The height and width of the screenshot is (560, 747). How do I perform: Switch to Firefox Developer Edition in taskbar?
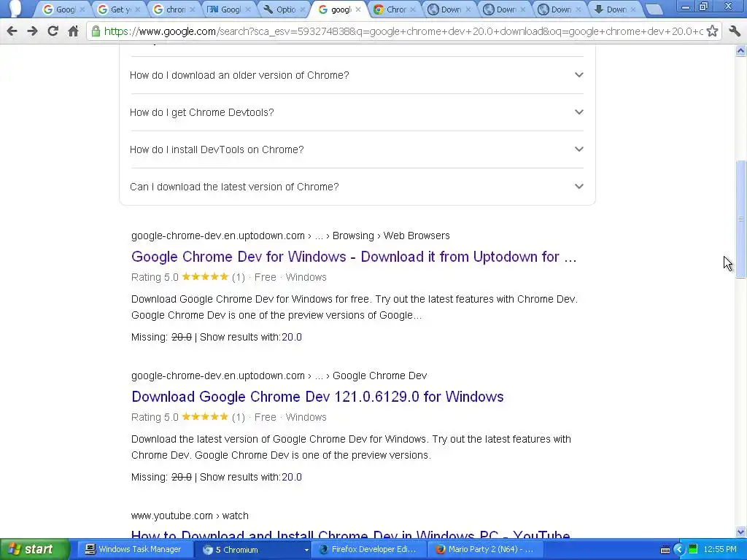[x=368, y=550]
